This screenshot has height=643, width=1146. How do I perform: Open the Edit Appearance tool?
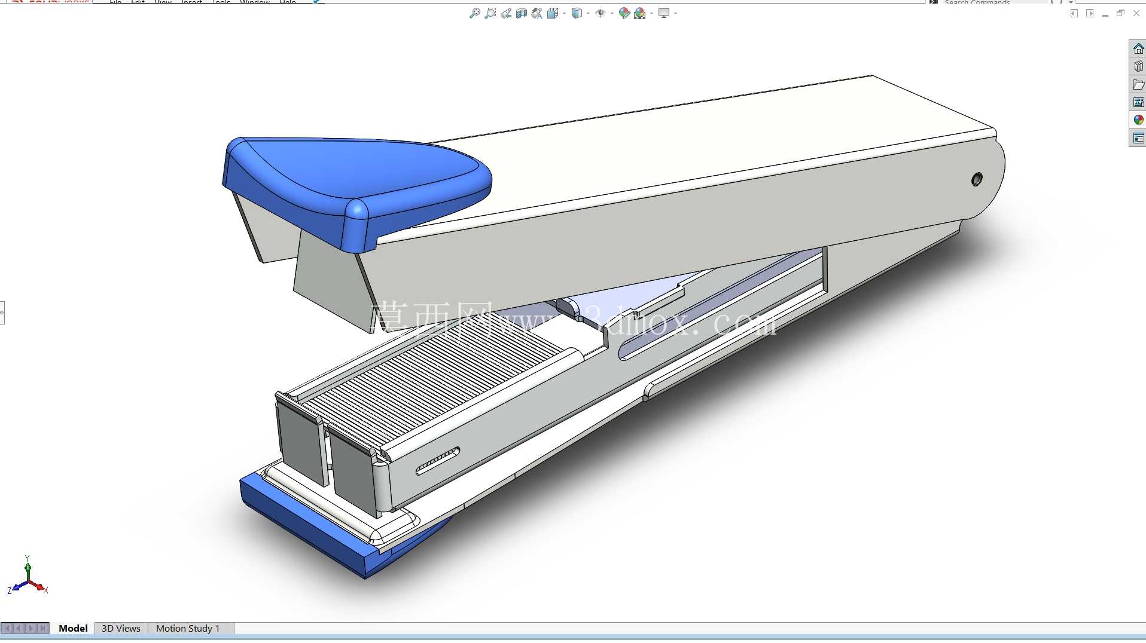[624, 13]
